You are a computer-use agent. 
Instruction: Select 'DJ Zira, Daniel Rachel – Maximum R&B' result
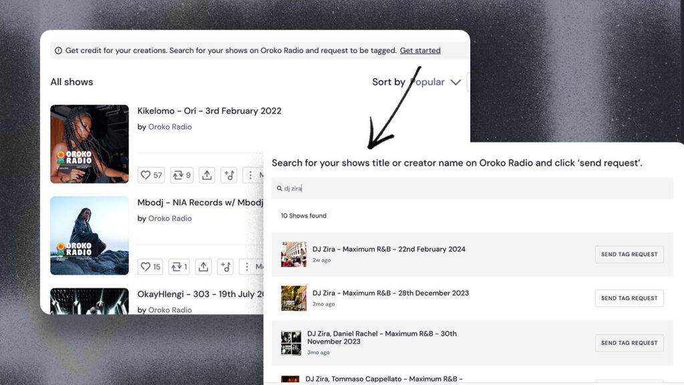click(381, 338)
